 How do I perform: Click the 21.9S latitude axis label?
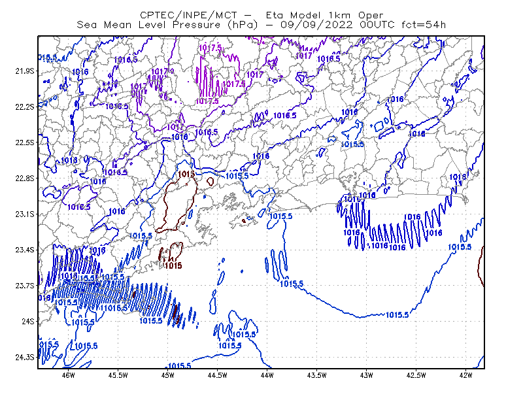tap(25, 71)
